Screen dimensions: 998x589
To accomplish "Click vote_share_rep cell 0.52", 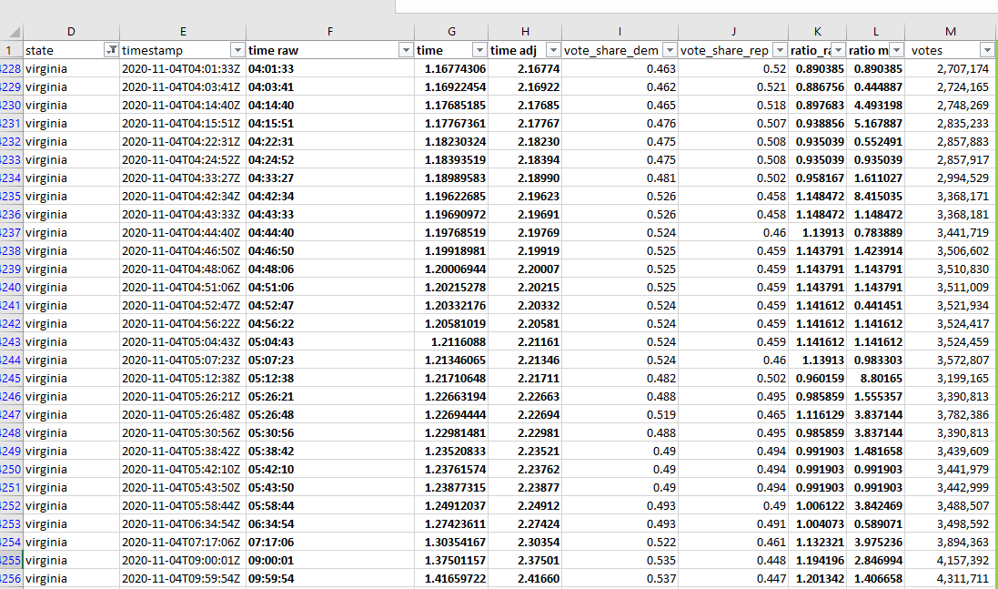I will coord(733,69).
